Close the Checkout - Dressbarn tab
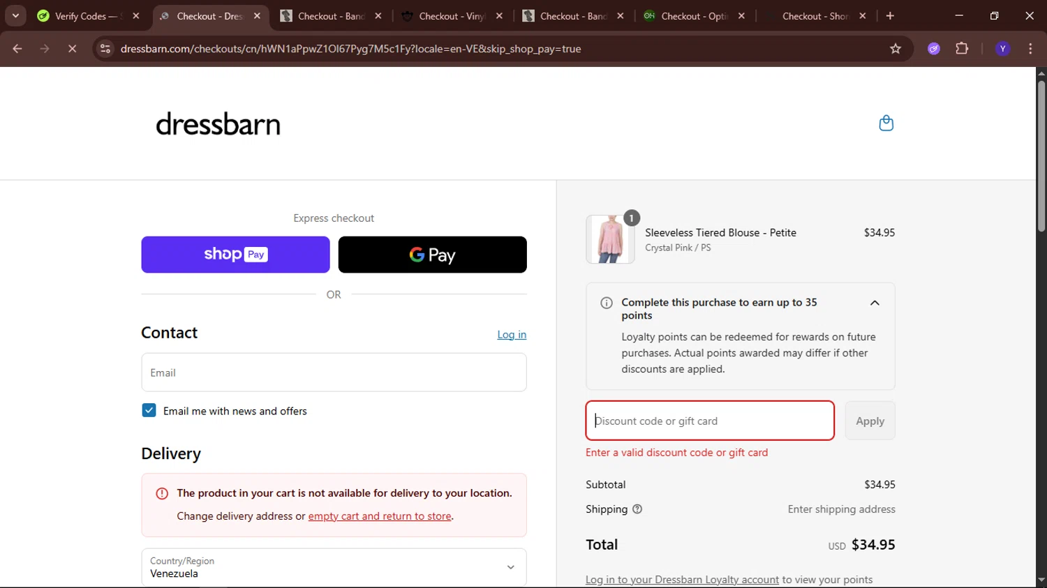Viewport: 1047px width, 588px height. click(257, 15)
